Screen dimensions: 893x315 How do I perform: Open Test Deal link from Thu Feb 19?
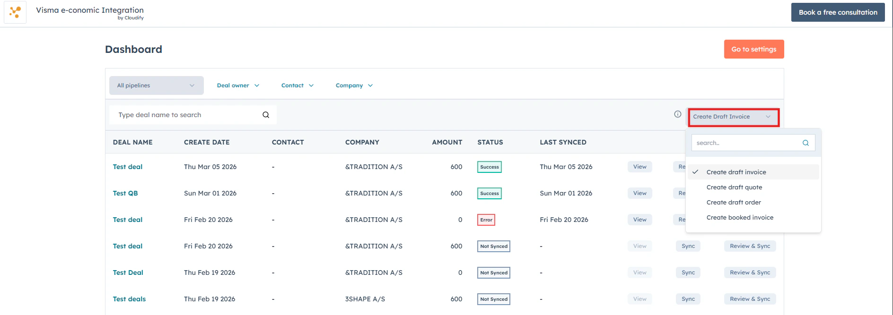pos(128,272)
